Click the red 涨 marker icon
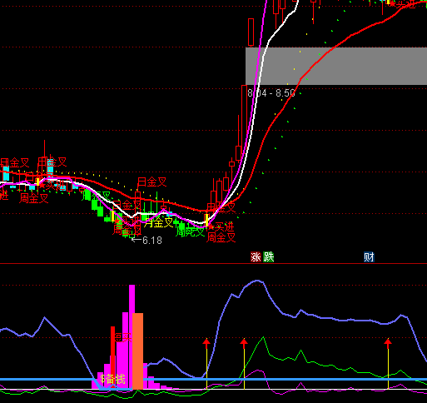427x403 pixels. point(256,257)
